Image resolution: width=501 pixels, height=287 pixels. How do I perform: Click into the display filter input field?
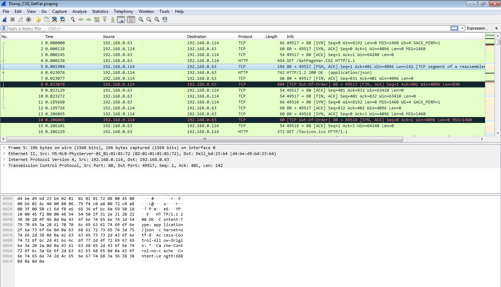228,29
